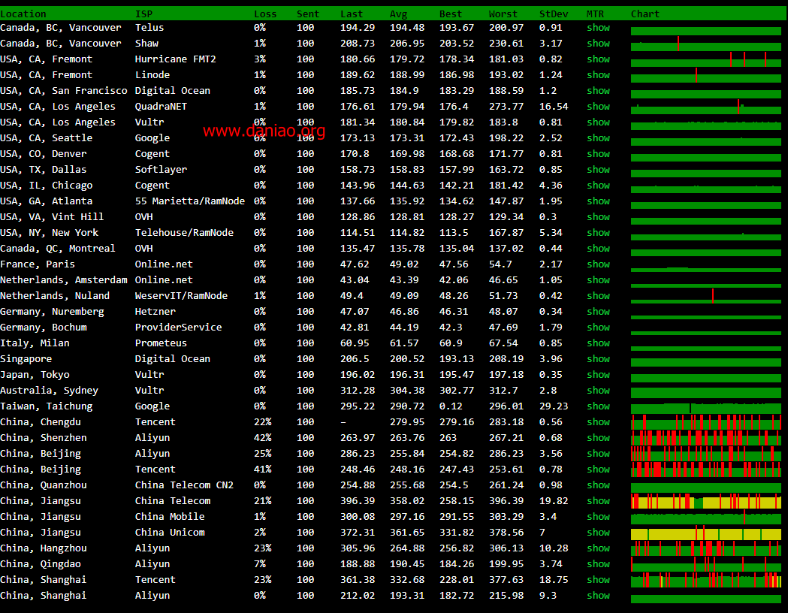Screen dimensions: 788x613
Task: Click show for Hurricane FMT2 Fremont
Action: pos(598,59)
